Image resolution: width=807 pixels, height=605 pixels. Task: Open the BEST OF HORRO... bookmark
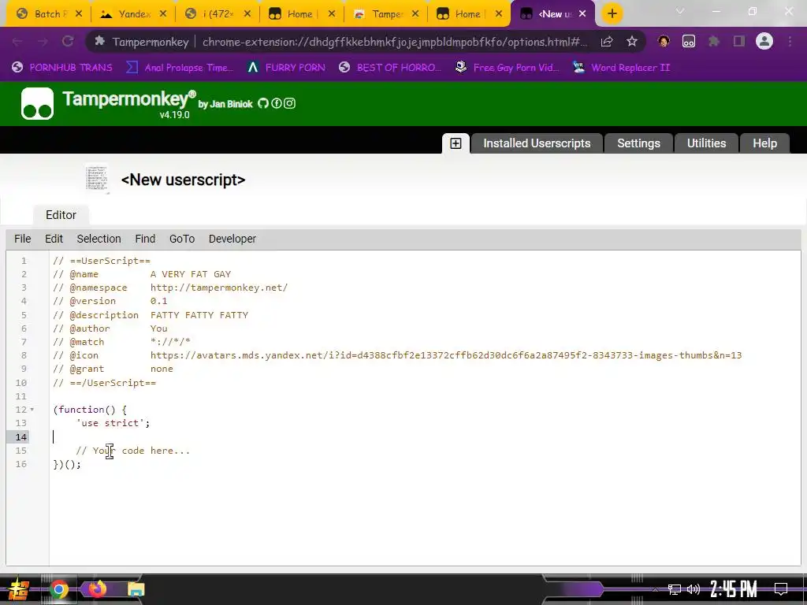(390, 68)
